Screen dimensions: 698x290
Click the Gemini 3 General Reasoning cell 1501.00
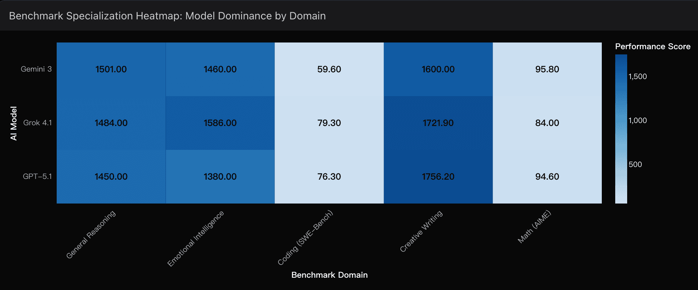(111, 69)
